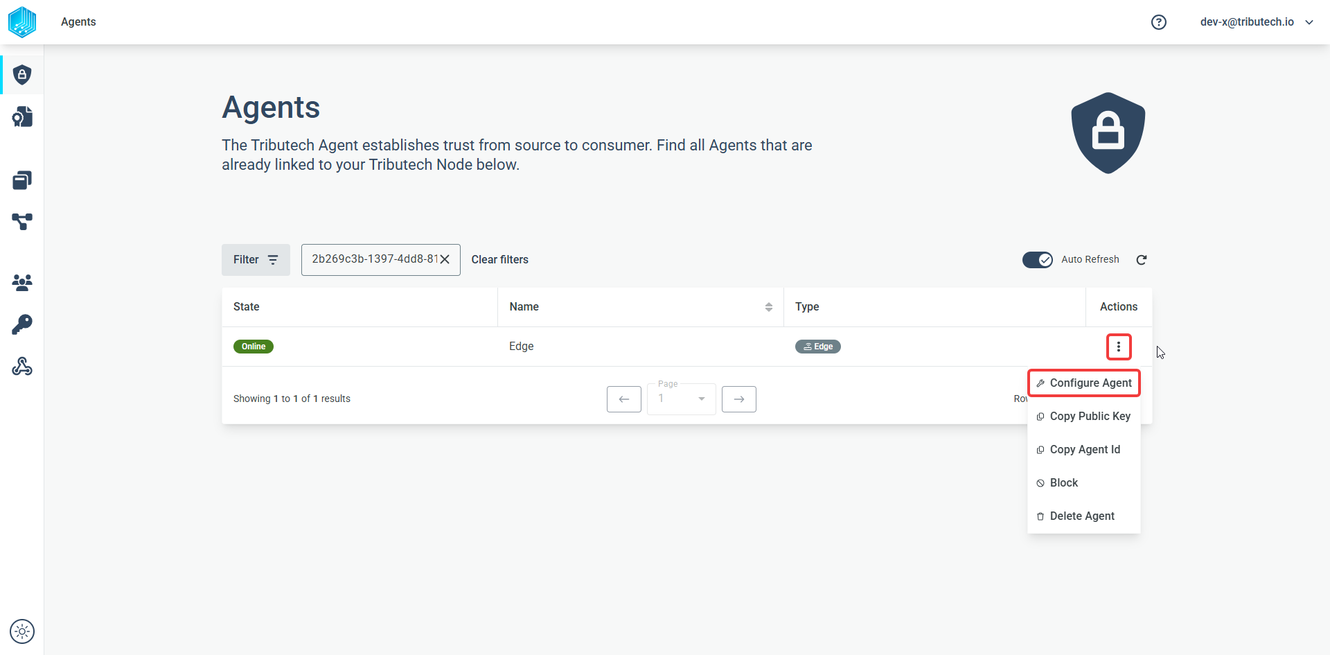Open the stacked cards sidebar icon

tap(22, 180)
